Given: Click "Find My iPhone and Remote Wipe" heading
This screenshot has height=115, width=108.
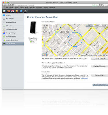Looking at the screenshot, I should tap(42, 17).
